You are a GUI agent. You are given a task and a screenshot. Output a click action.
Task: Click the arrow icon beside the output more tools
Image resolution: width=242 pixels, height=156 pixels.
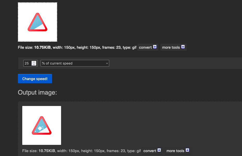pos(188,150)
